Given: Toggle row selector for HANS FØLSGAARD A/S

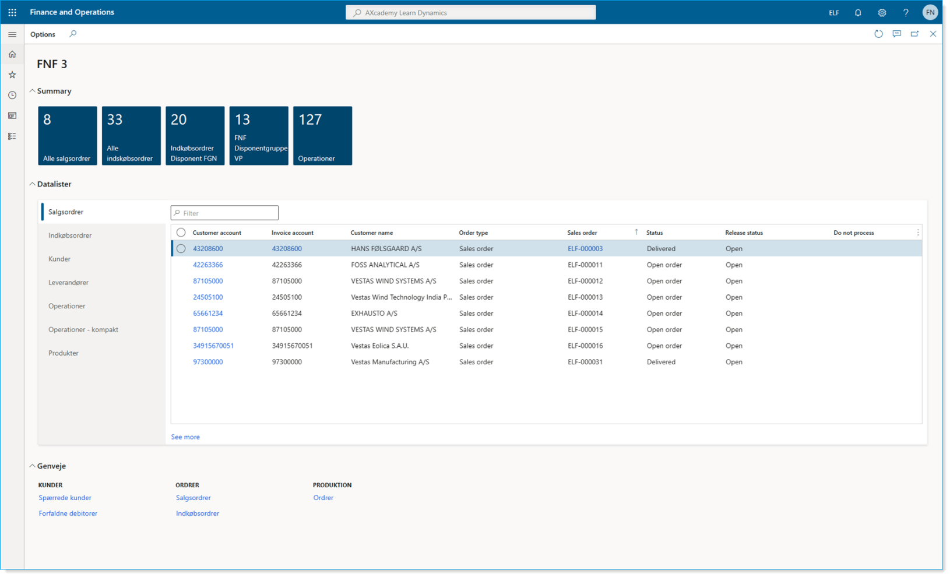Looking at the screenshot, I should pos(181,248).
